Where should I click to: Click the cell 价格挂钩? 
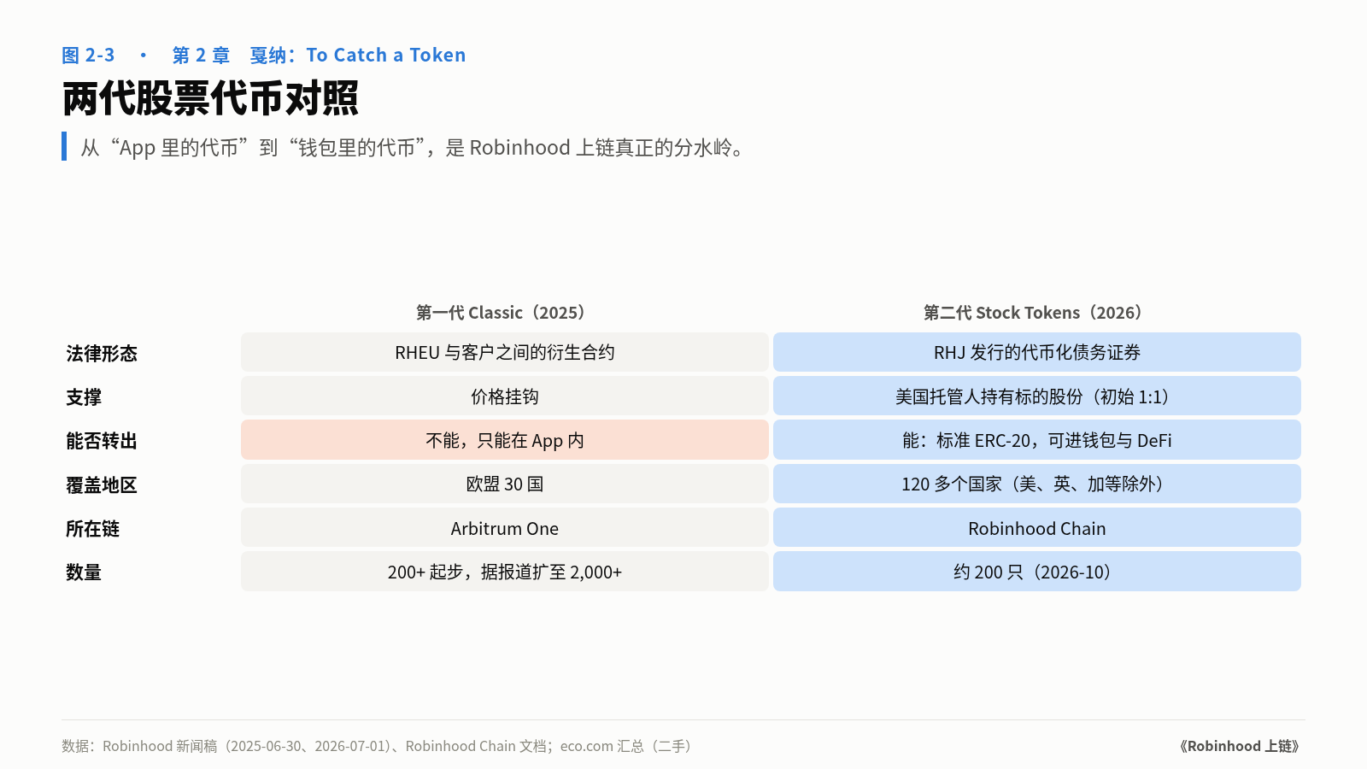[505, 396]
